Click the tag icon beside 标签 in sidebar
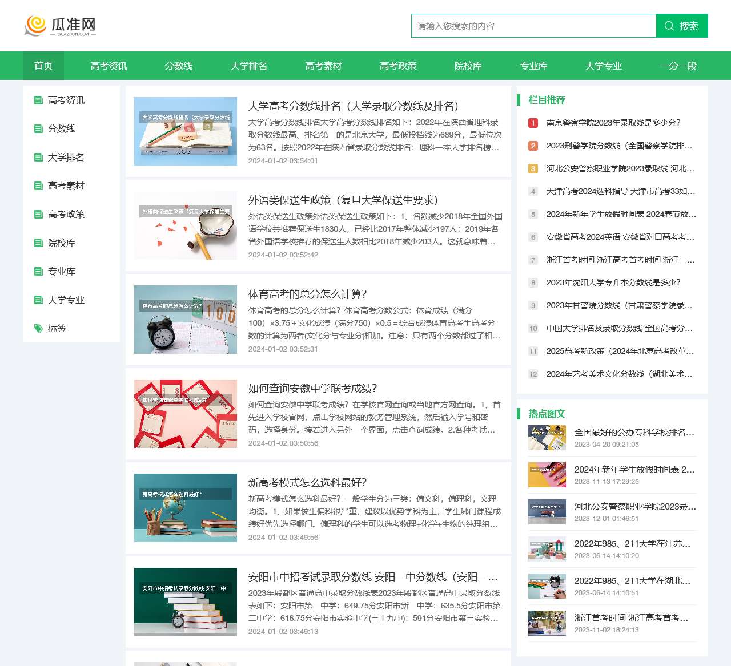This screenshot has height=666, width=731. click(x=38, y=328)
